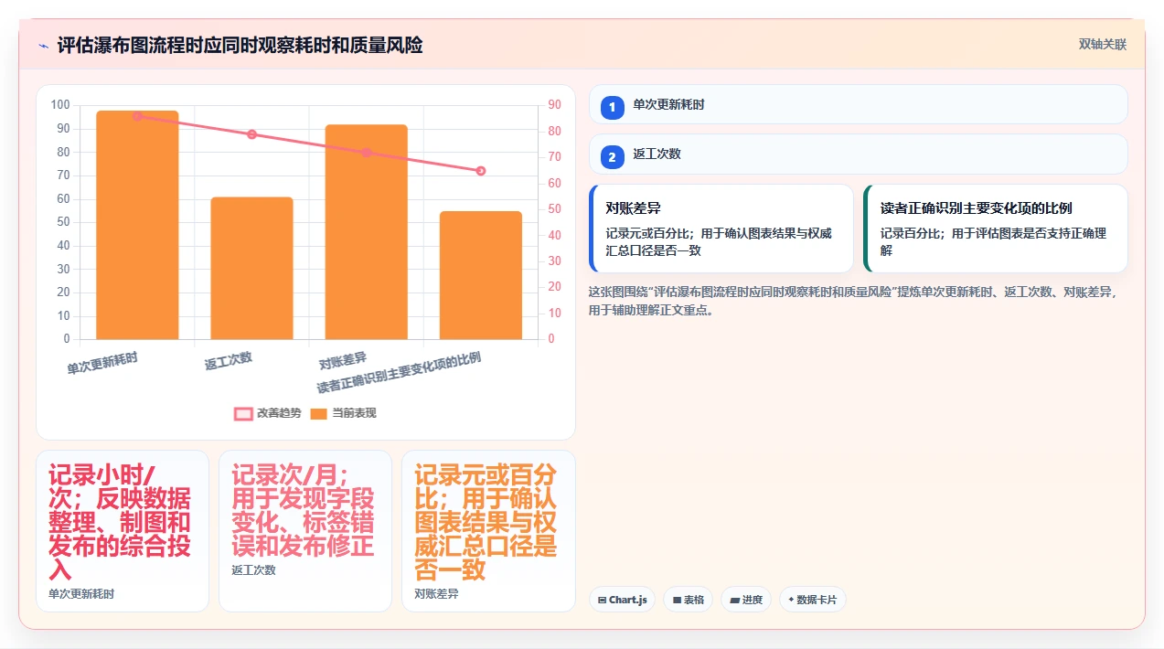This screenshot has width=1164, height=649.
Task: Click the icon in the 表格 tag
Action: coord(677,601)
